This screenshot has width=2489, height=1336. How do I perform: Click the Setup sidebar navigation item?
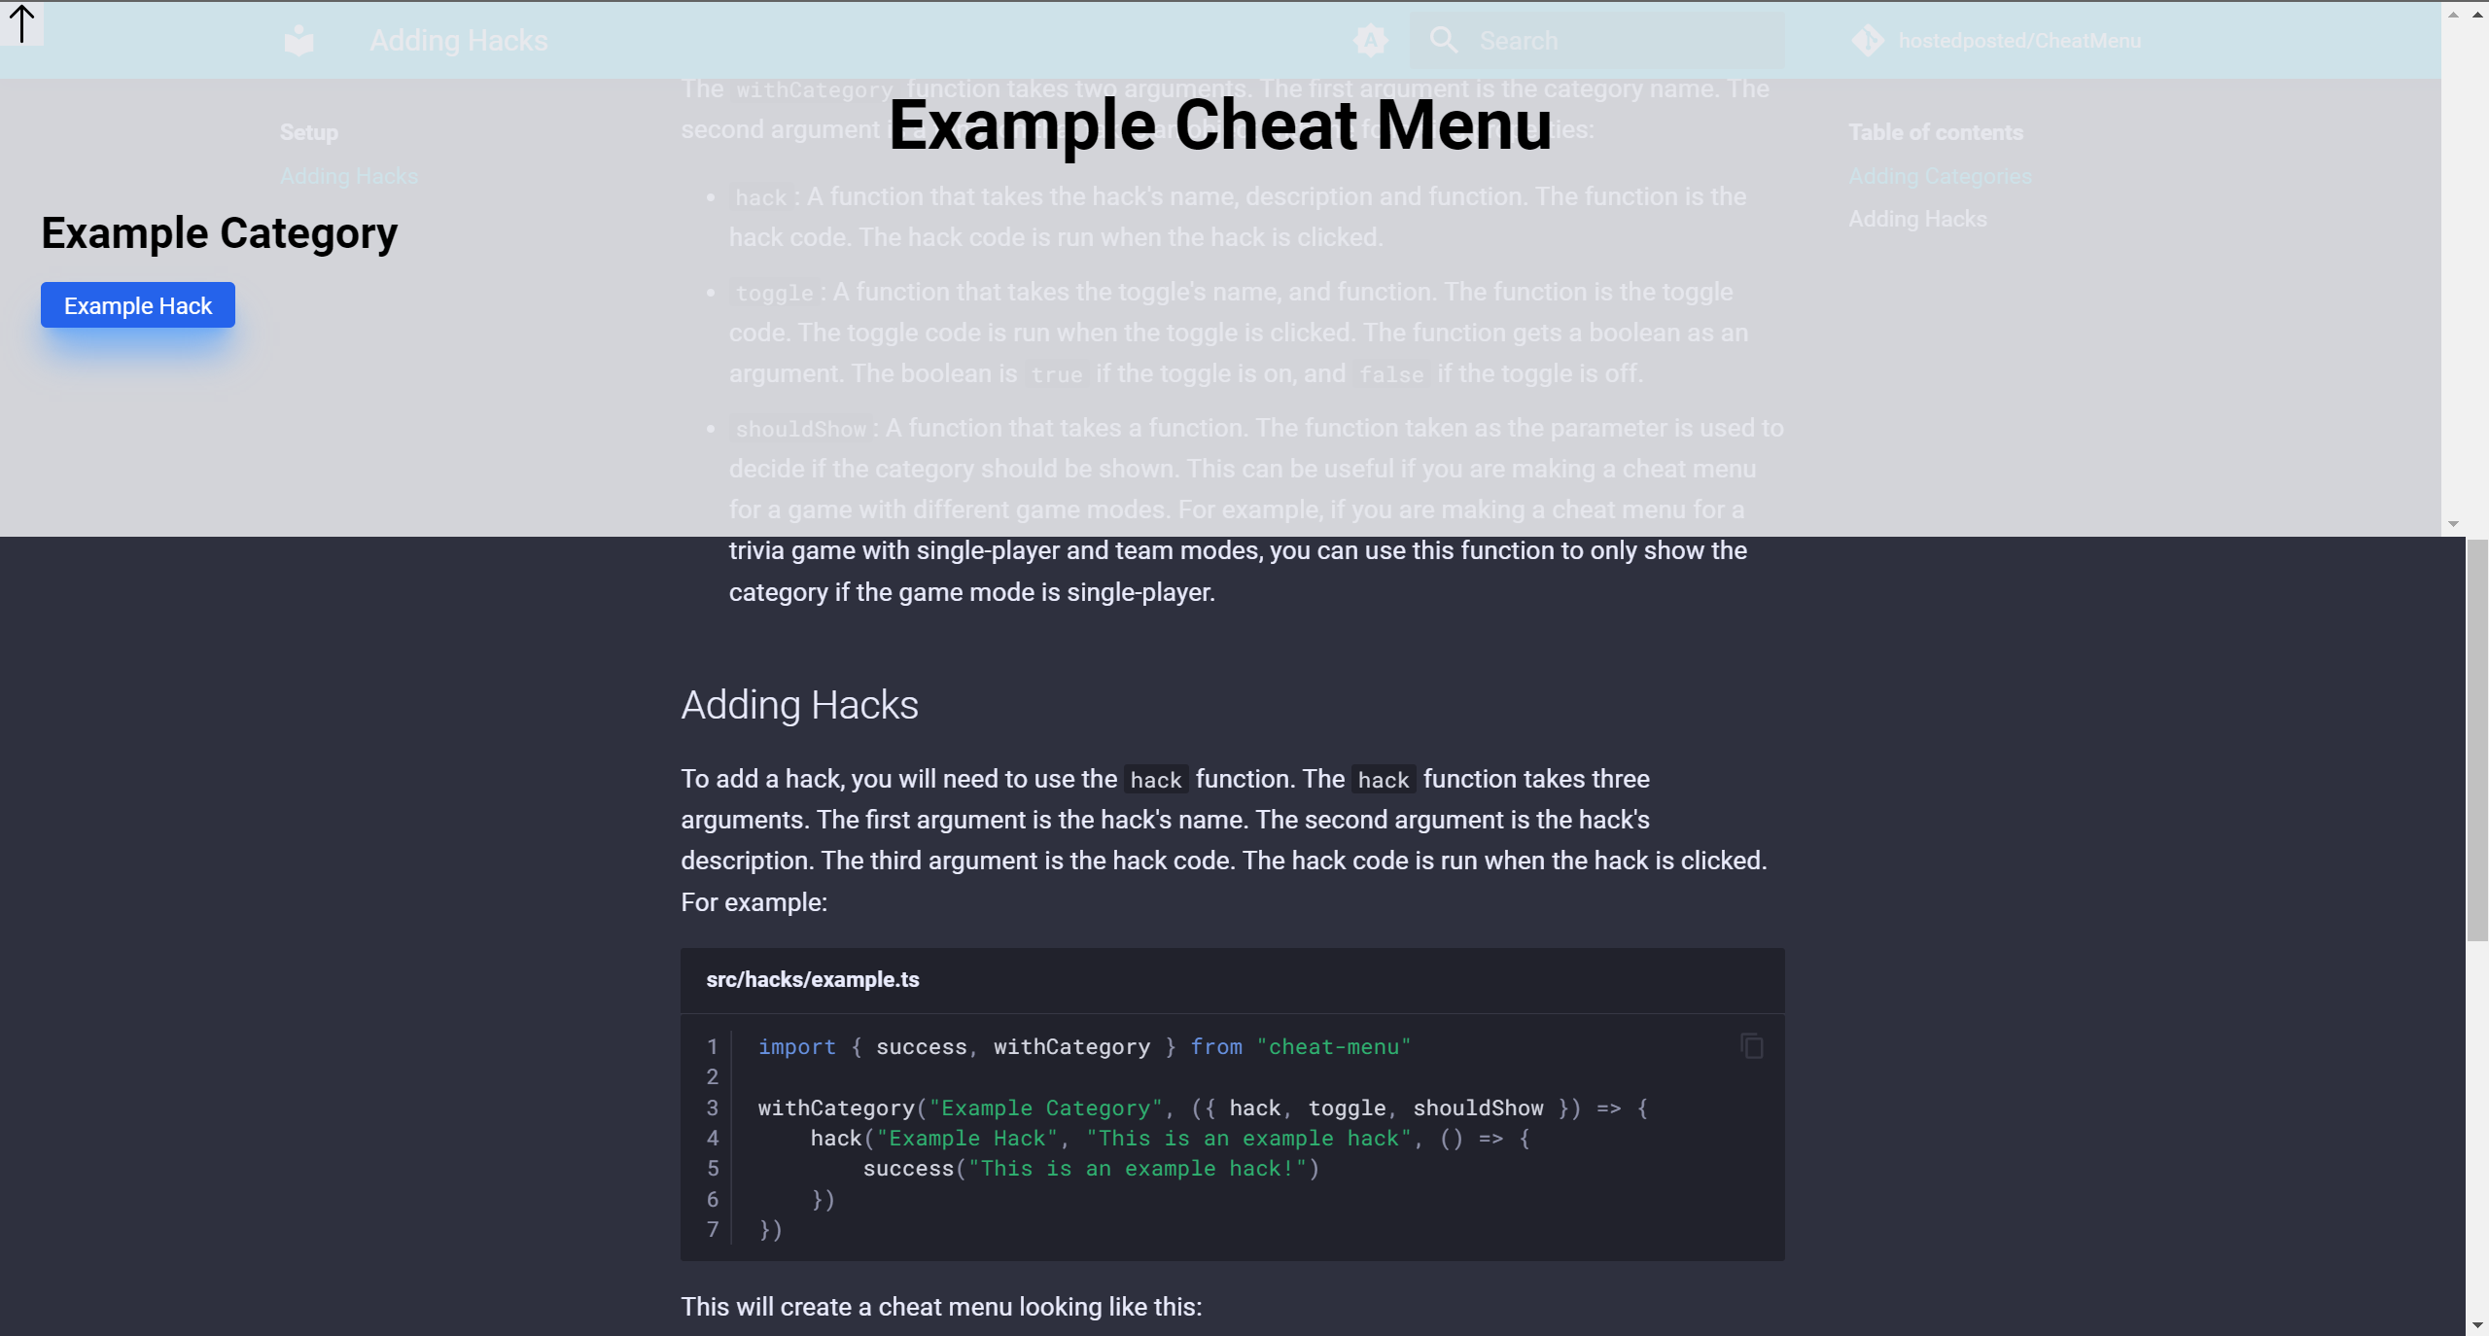309,131
